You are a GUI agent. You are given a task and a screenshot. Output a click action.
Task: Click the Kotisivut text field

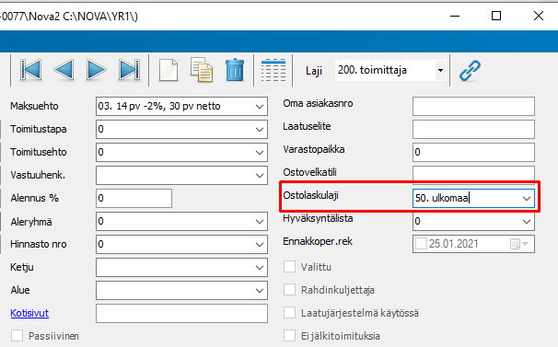point(181,313)
